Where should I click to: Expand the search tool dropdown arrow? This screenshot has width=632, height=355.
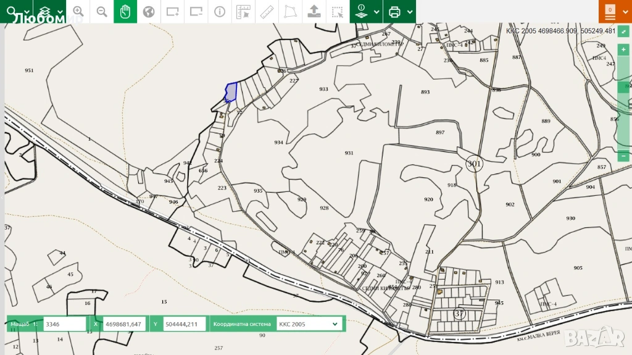(x=27, y=12)
